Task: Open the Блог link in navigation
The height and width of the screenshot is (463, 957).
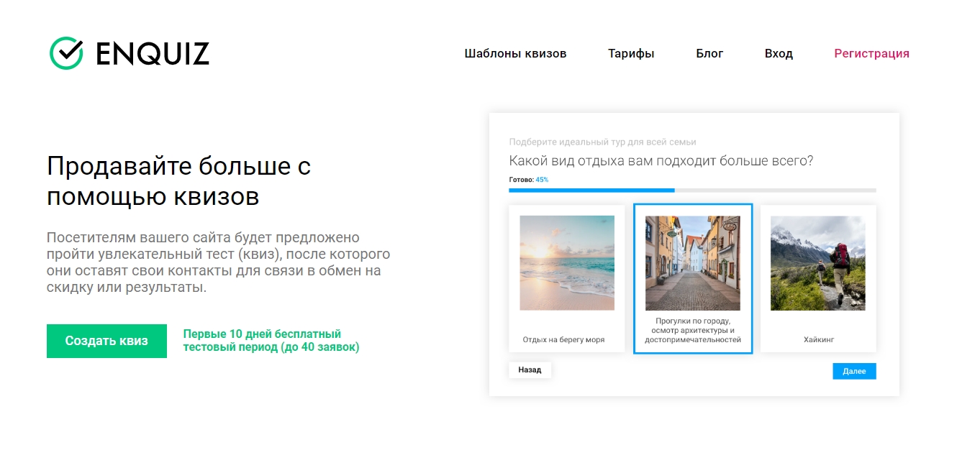Action: click(x=709, y=53)
